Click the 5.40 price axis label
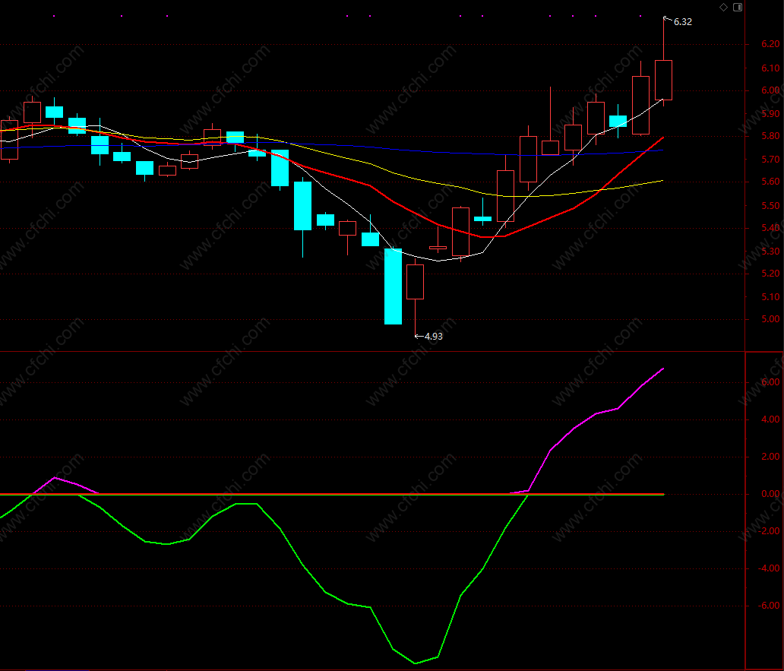 770,228
